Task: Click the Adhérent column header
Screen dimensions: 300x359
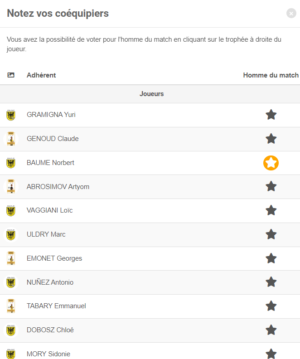Action: tap(41, 75)
